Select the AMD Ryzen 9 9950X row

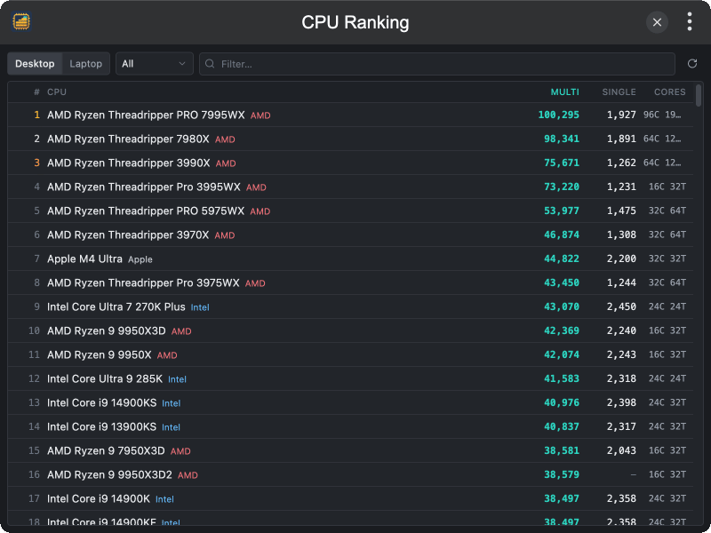coord(350,354)
